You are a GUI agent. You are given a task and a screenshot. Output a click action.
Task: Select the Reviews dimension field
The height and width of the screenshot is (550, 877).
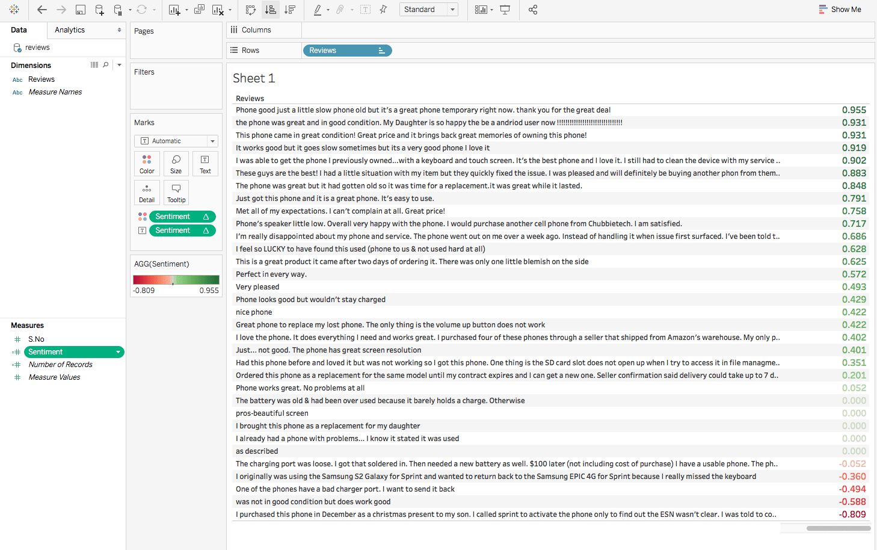coord(42,79)
